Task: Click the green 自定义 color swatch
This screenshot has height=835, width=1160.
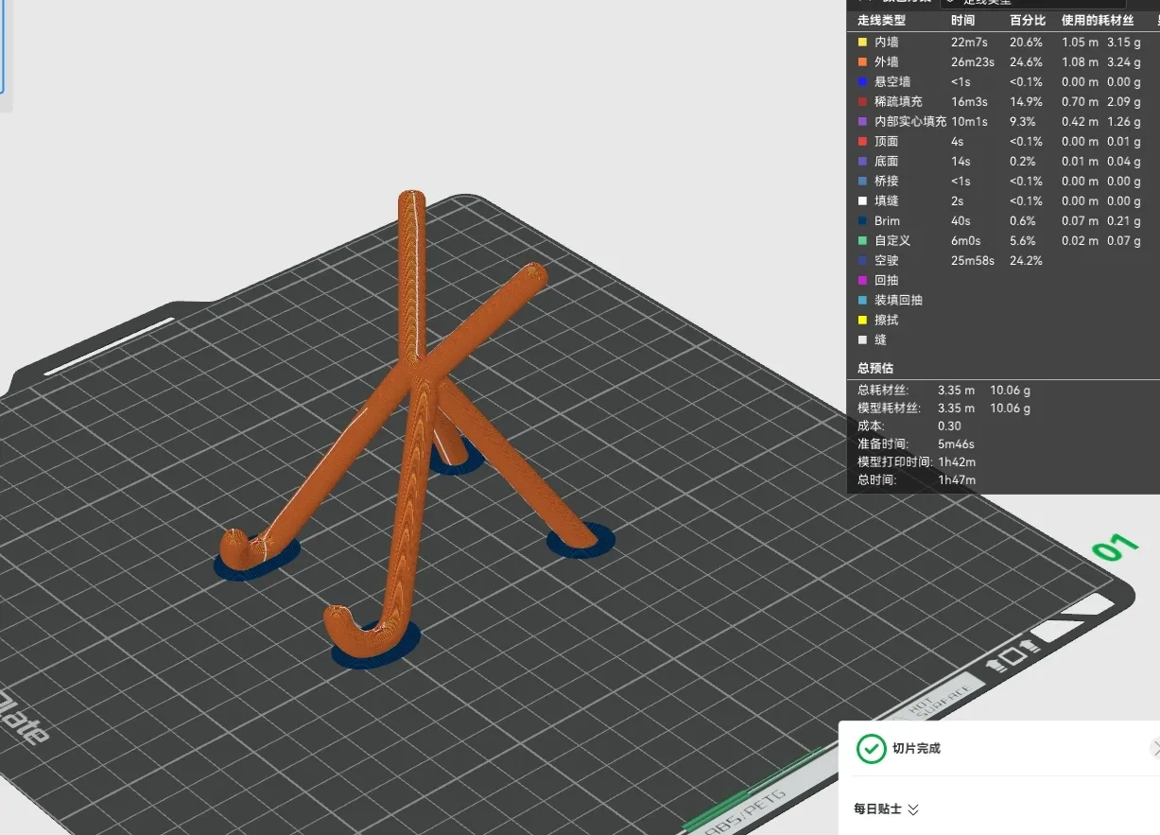Action: (862, 240)
